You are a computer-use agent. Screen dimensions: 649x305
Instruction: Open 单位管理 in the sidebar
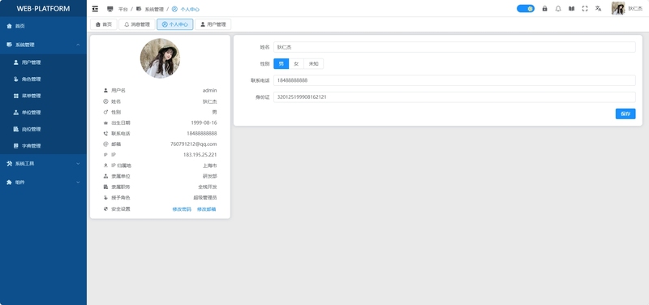pos(43,113)
